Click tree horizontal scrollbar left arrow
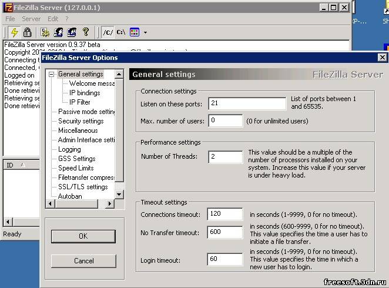 click(51, 204)
